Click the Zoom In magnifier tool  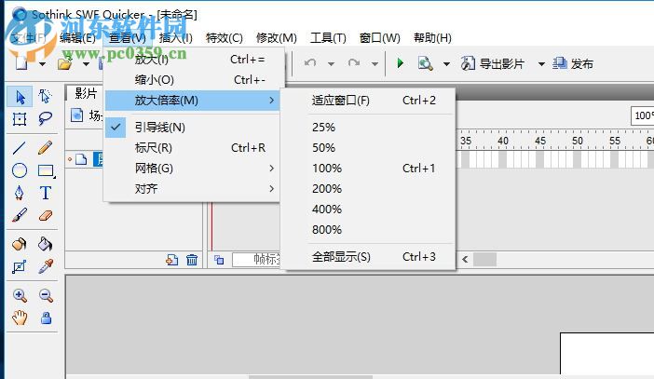pos(20,295)
